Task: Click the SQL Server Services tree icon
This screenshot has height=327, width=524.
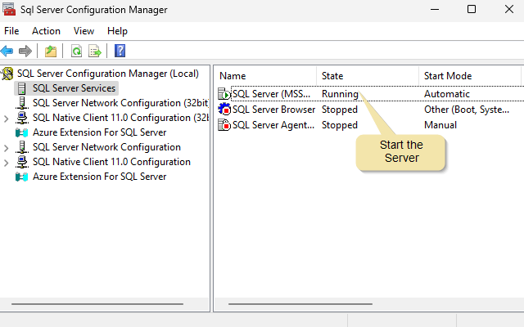Action: (22, 88)
